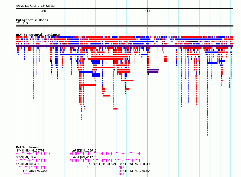241x177 pixels.
Task: Open LARGE-AS1|NR_038950 gene label
Action: 134,171
